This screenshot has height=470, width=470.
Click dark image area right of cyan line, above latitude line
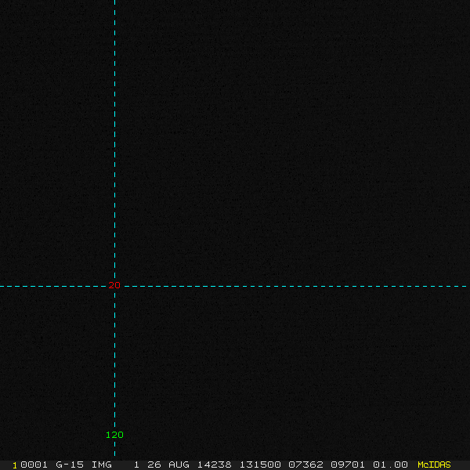298,141
